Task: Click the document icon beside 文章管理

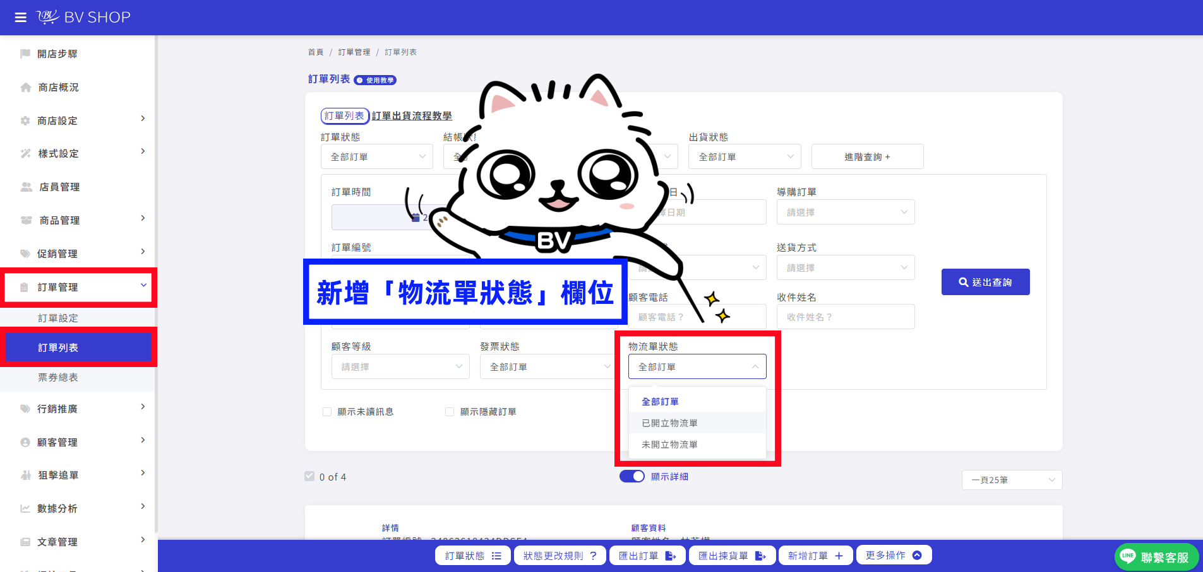Action: pyautogui.click(x=25, y=542)
